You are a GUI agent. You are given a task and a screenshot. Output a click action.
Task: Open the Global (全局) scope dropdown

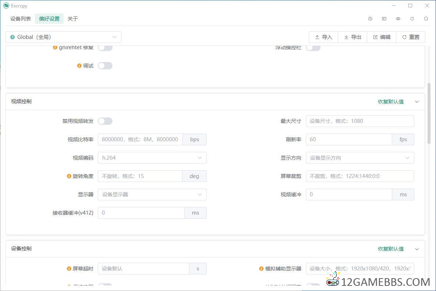63,37
